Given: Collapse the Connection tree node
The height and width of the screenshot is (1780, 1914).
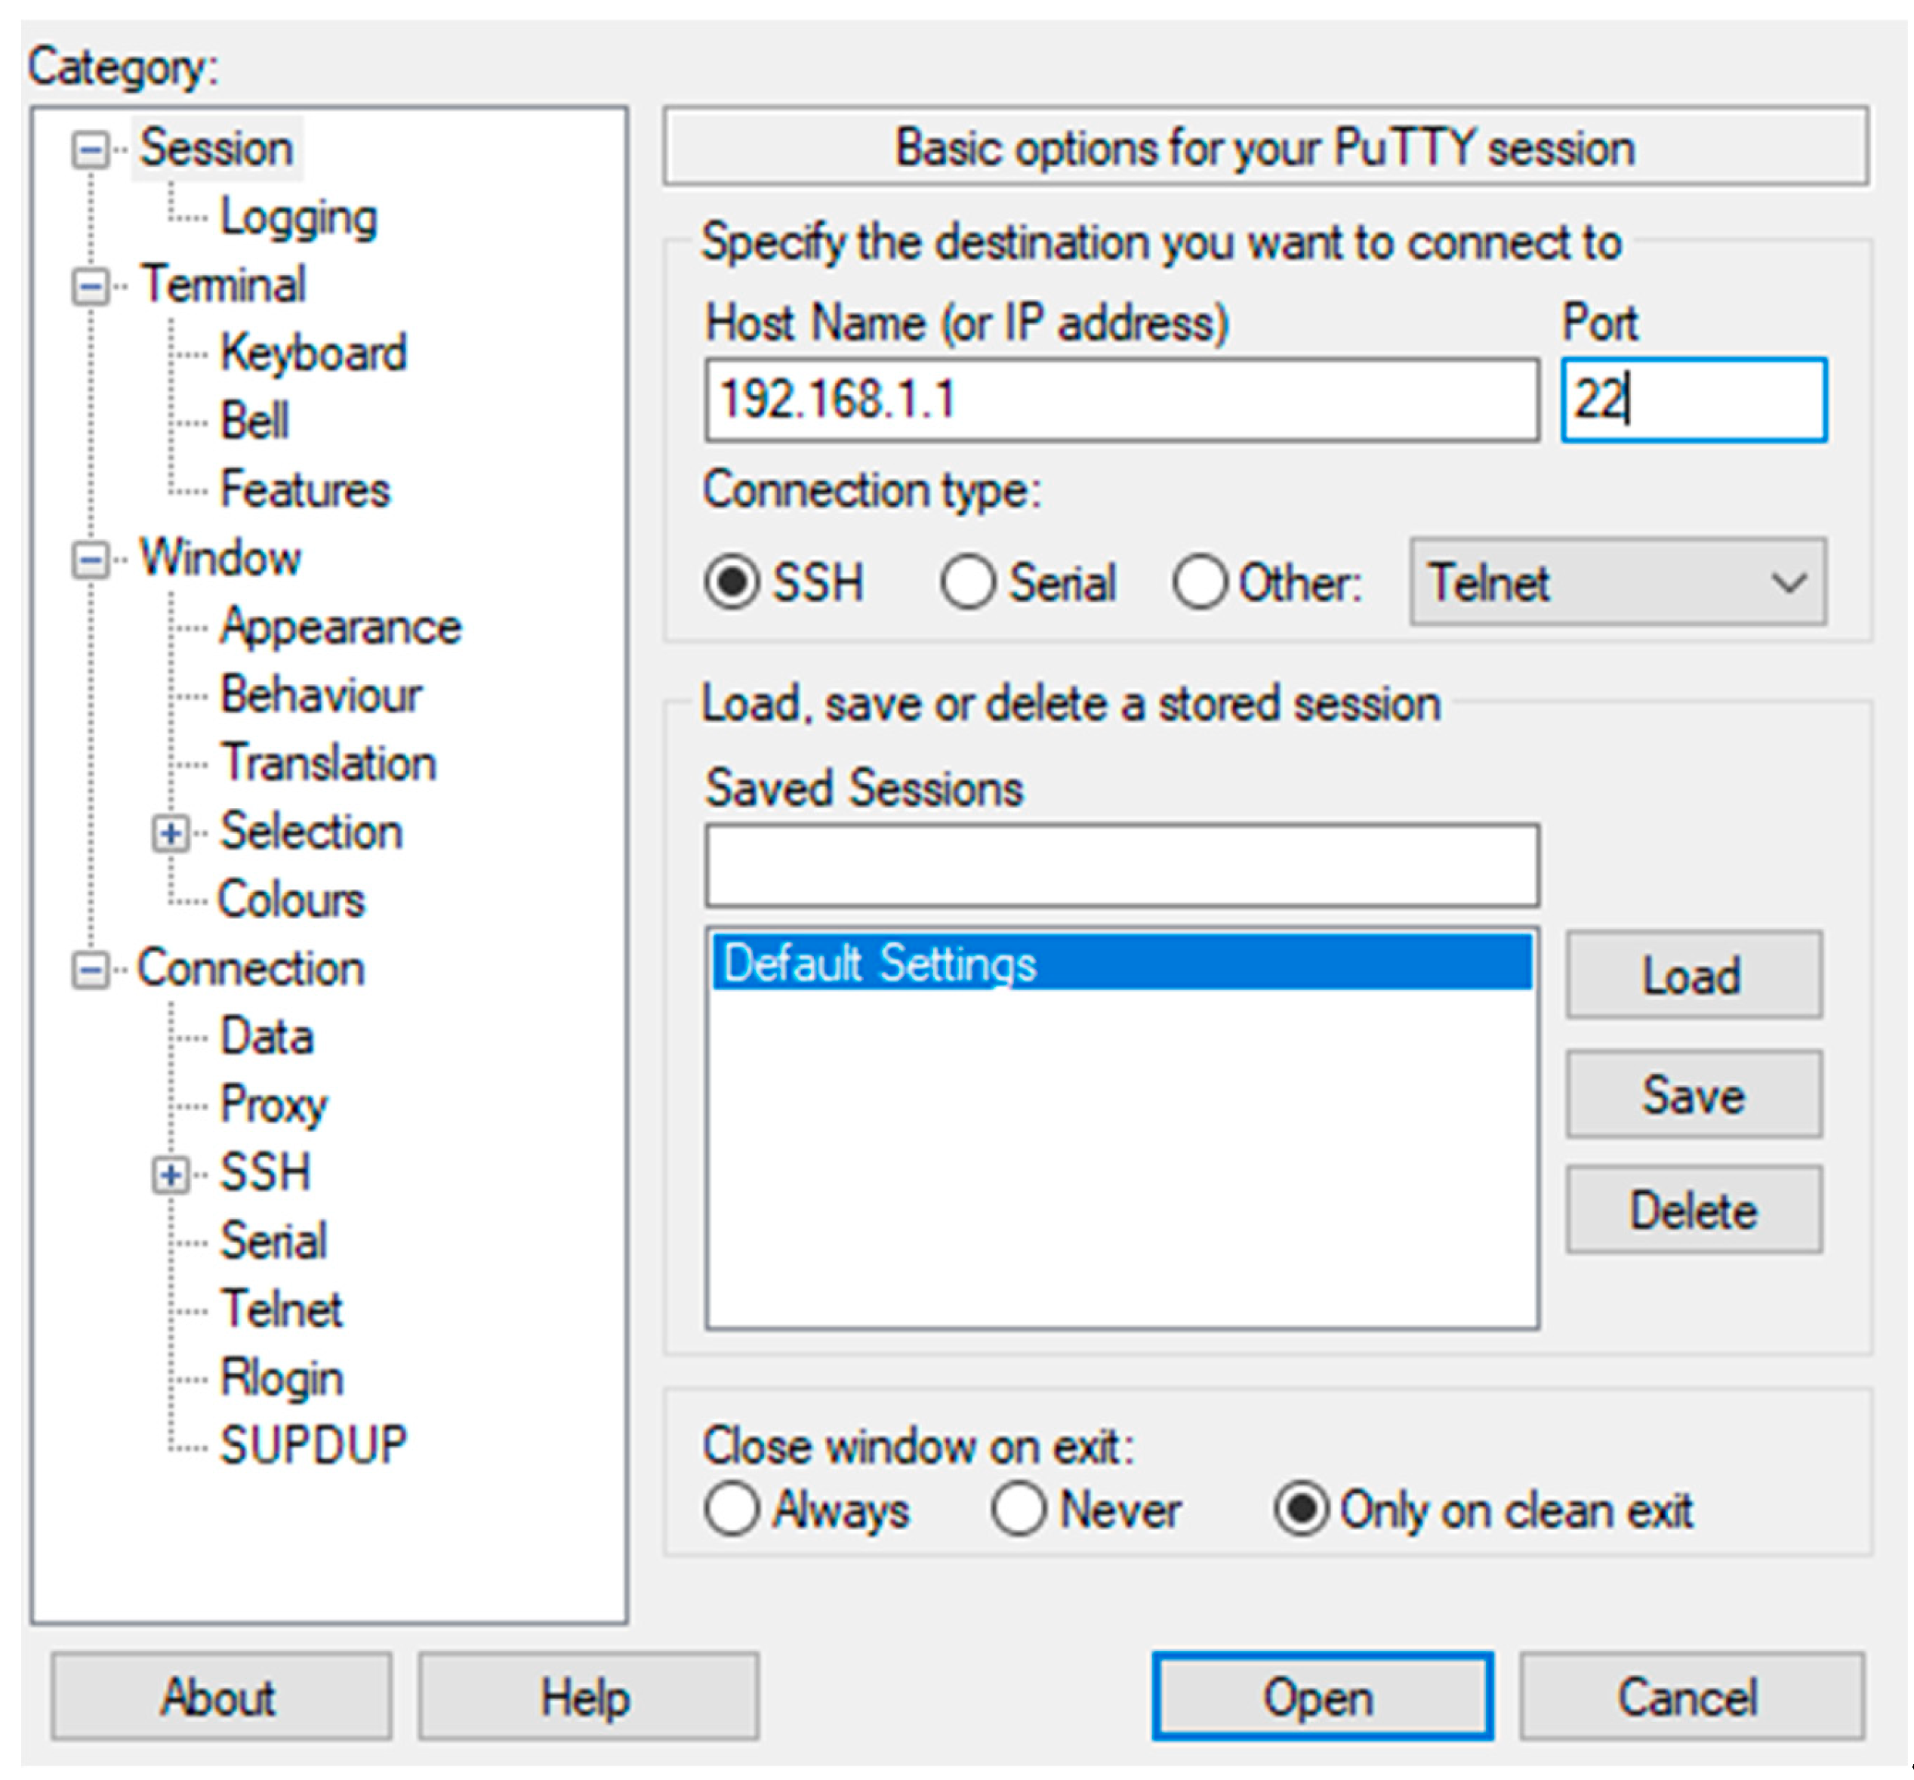Looking at the screenshot, I should [x=91, y=970].
